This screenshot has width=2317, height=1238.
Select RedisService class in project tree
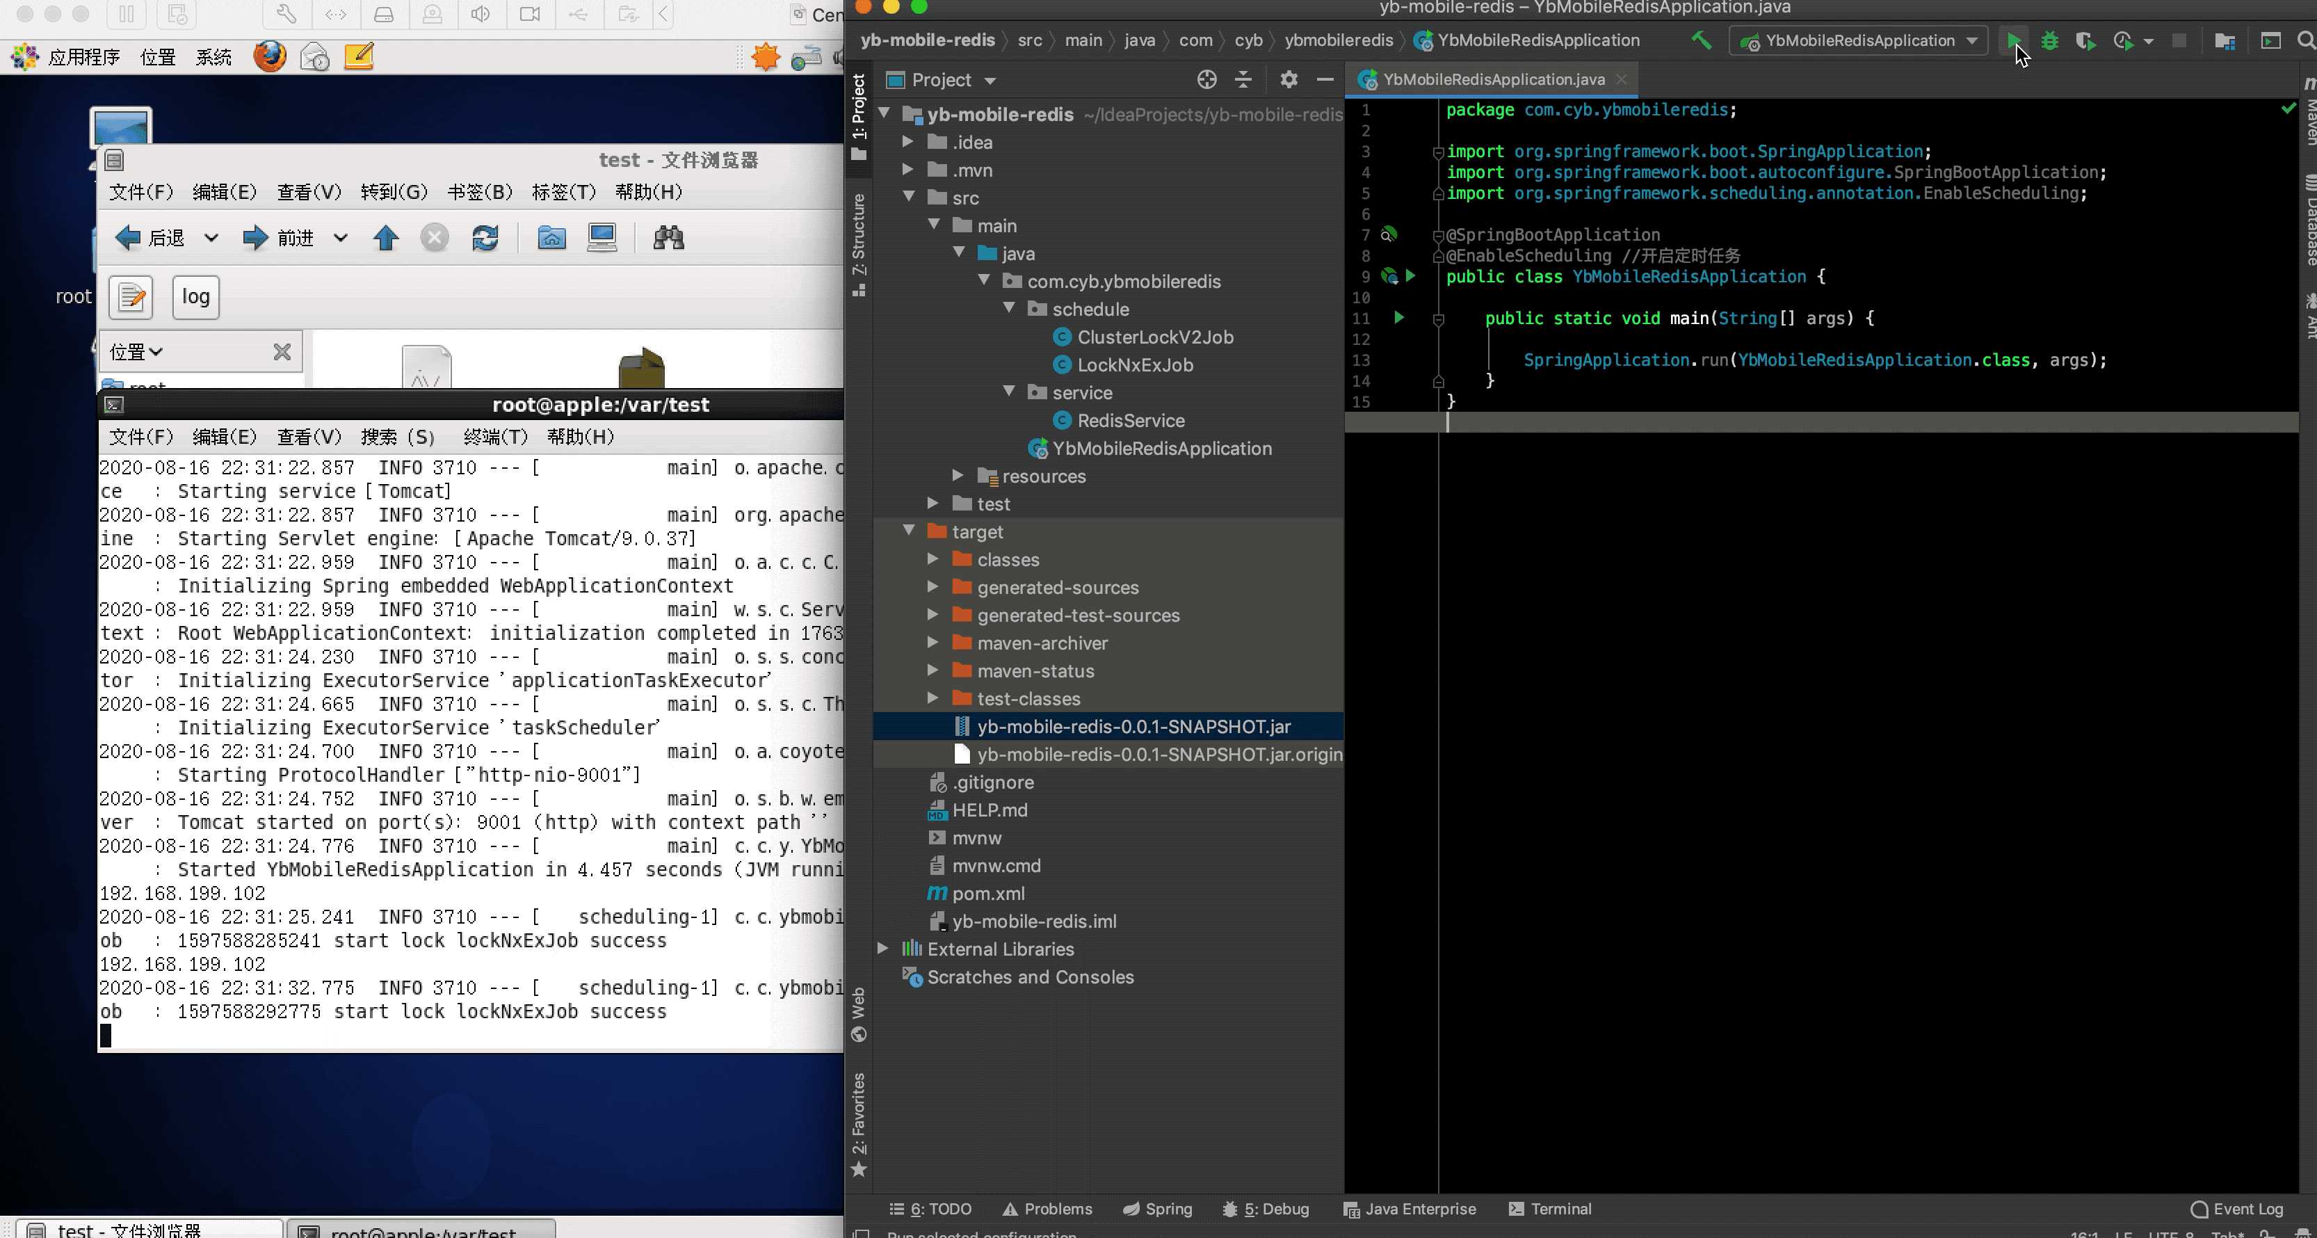point(1131,420)
